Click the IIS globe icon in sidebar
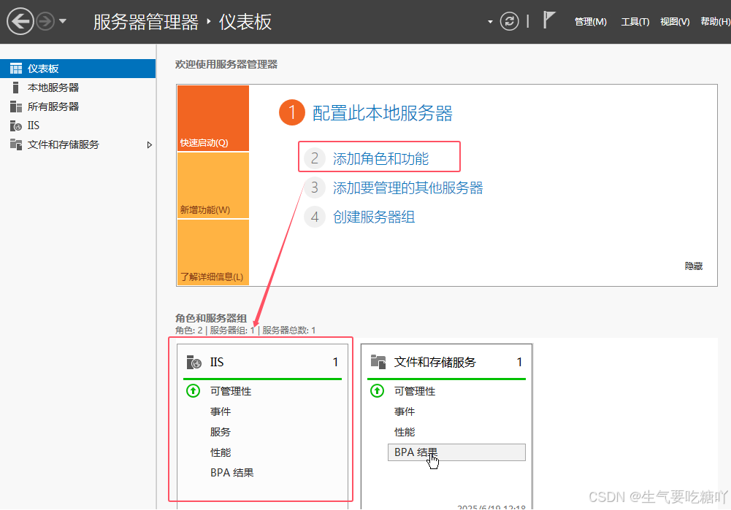This screenshot has height=510, width=731. (x=16, y=125)
